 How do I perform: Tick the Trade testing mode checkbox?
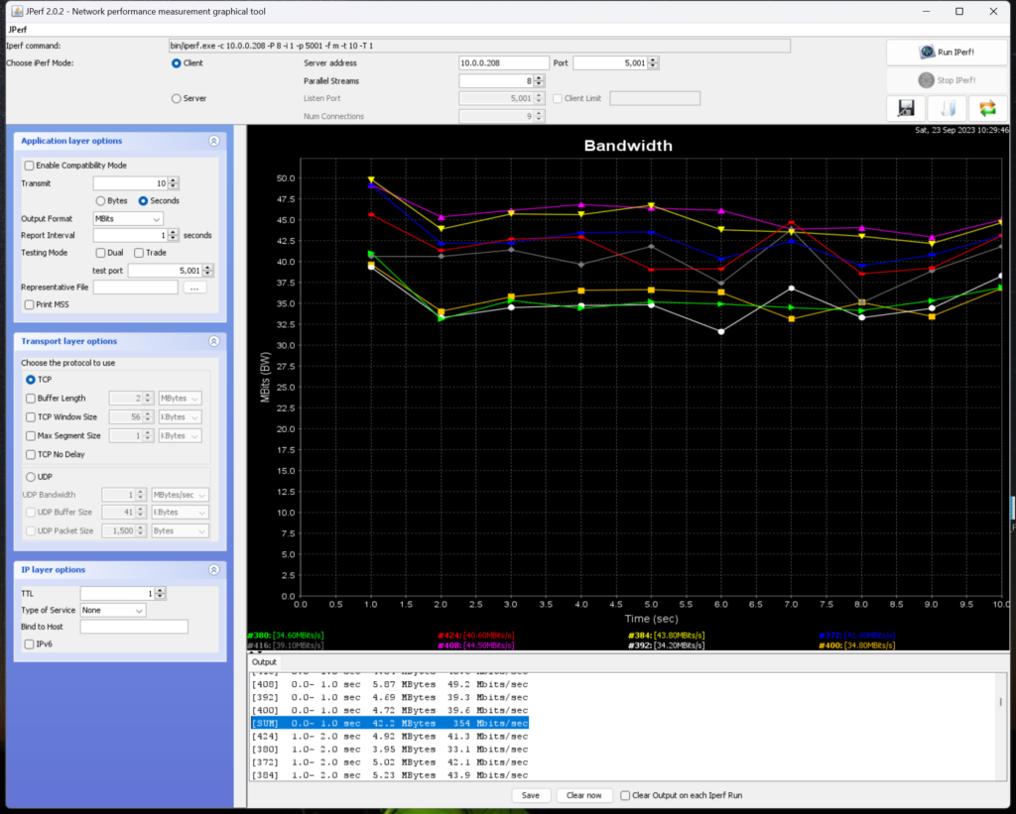coord(139,253)
